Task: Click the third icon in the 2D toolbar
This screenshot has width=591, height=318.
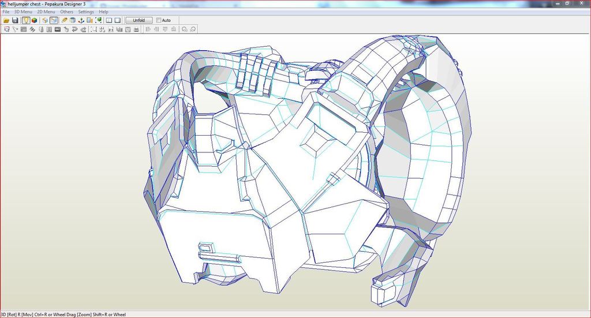Action: click(24, 29)
